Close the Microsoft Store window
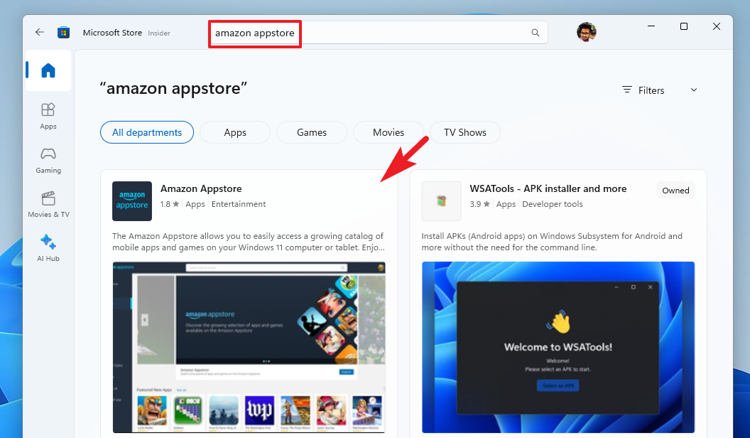Viewport: 750px width, 438px height. point(717,26)
